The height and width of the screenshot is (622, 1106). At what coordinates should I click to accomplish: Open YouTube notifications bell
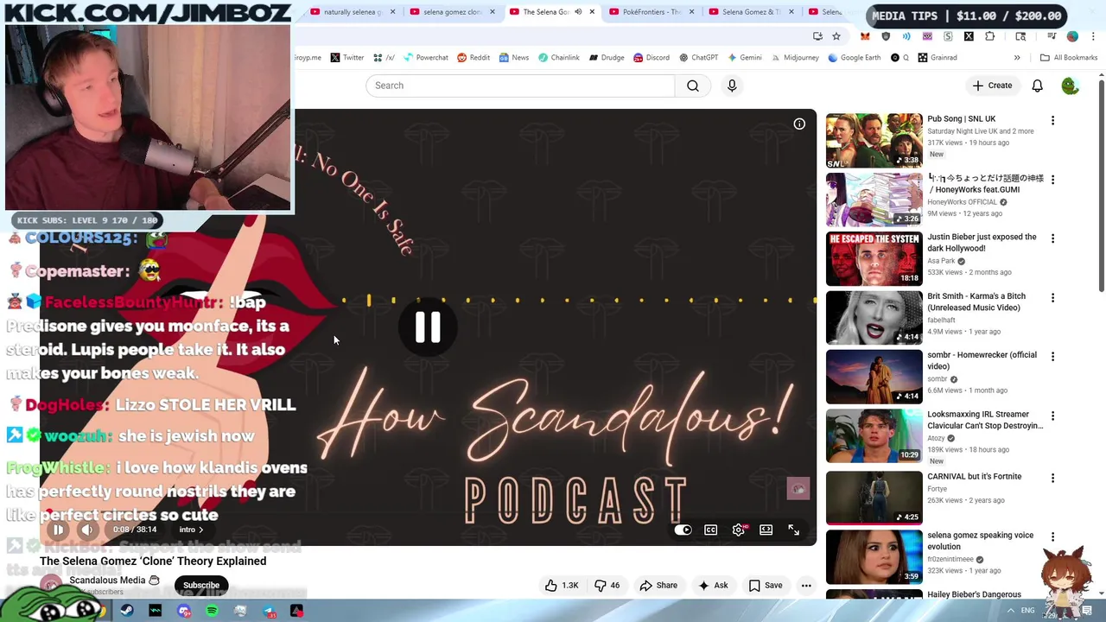pyautogui.click(x=1037, y=86)
